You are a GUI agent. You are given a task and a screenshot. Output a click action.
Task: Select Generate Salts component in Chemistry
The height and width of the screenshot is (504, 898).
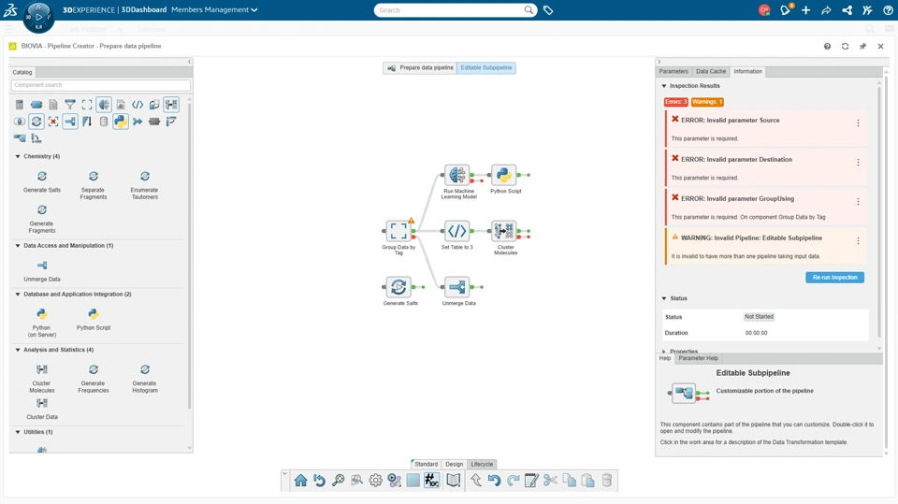click(42, 181)
